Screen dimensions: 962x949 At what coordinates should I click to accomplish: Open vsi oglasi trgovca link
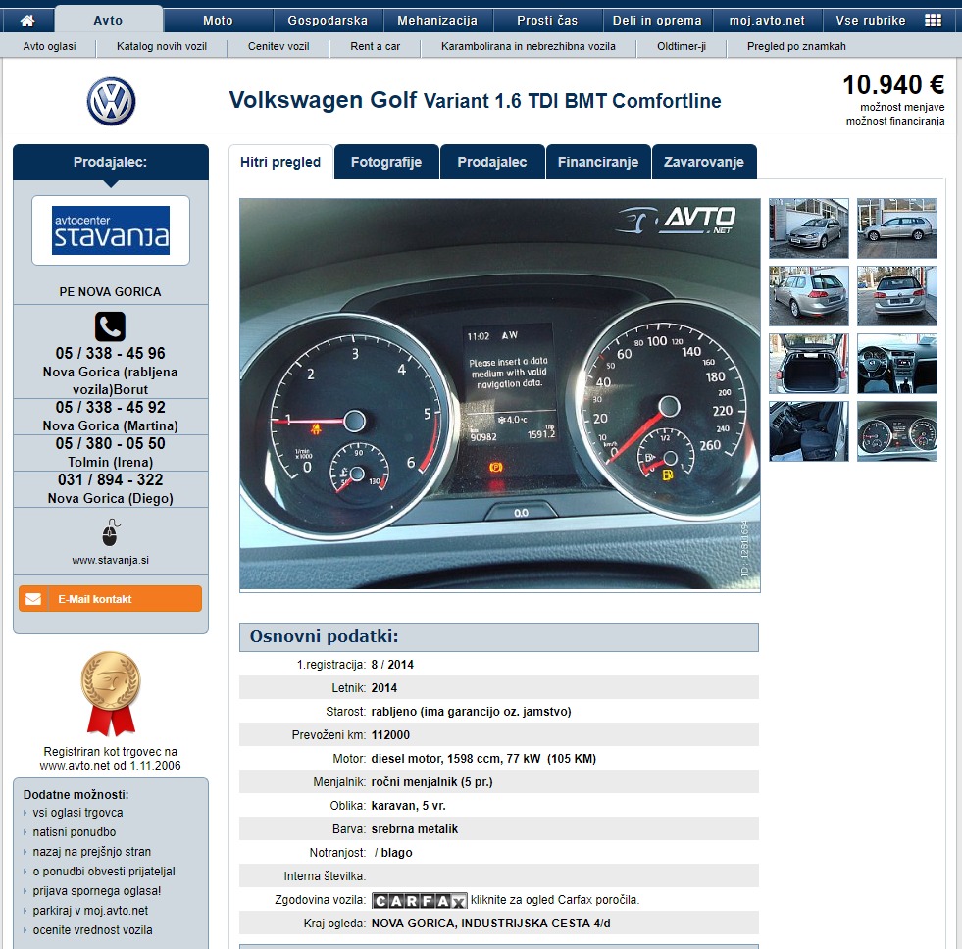click(77, 813)
